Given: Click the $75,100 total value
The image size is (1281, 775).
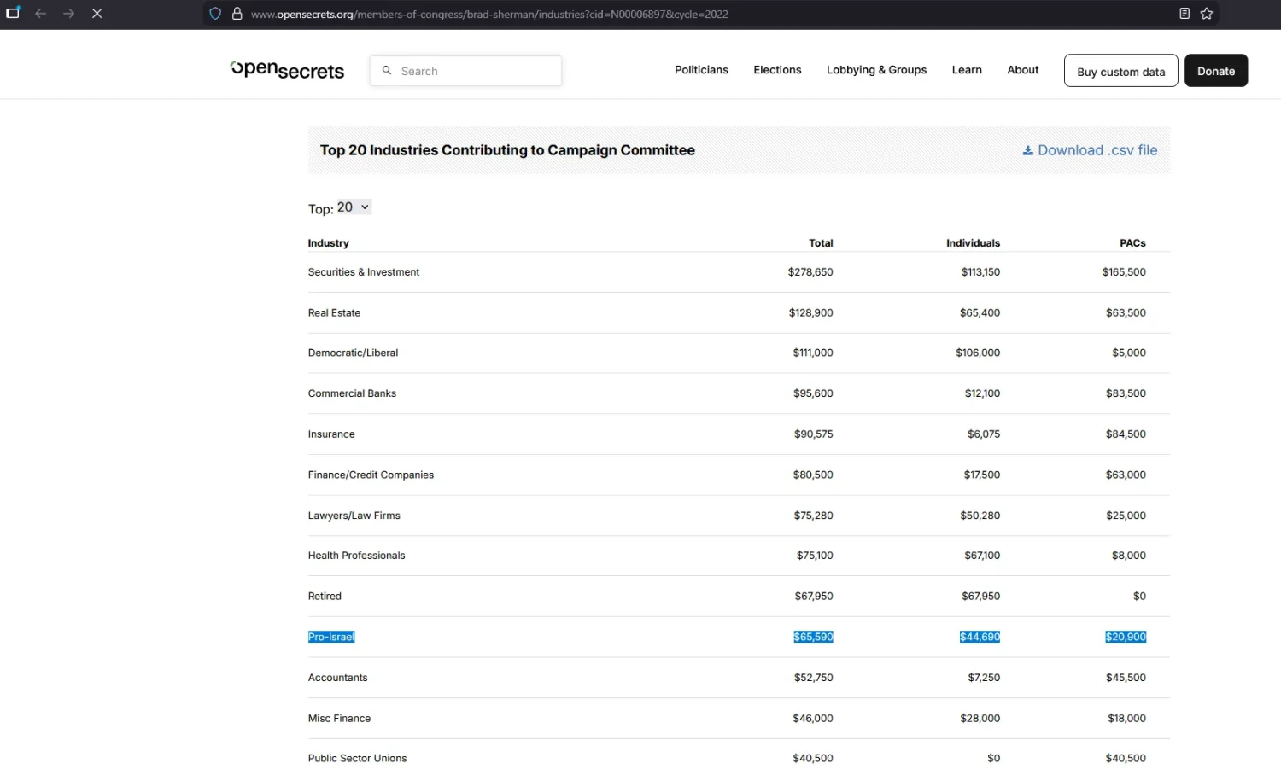Looking at the screenshot, I should (x=815, y=556).
